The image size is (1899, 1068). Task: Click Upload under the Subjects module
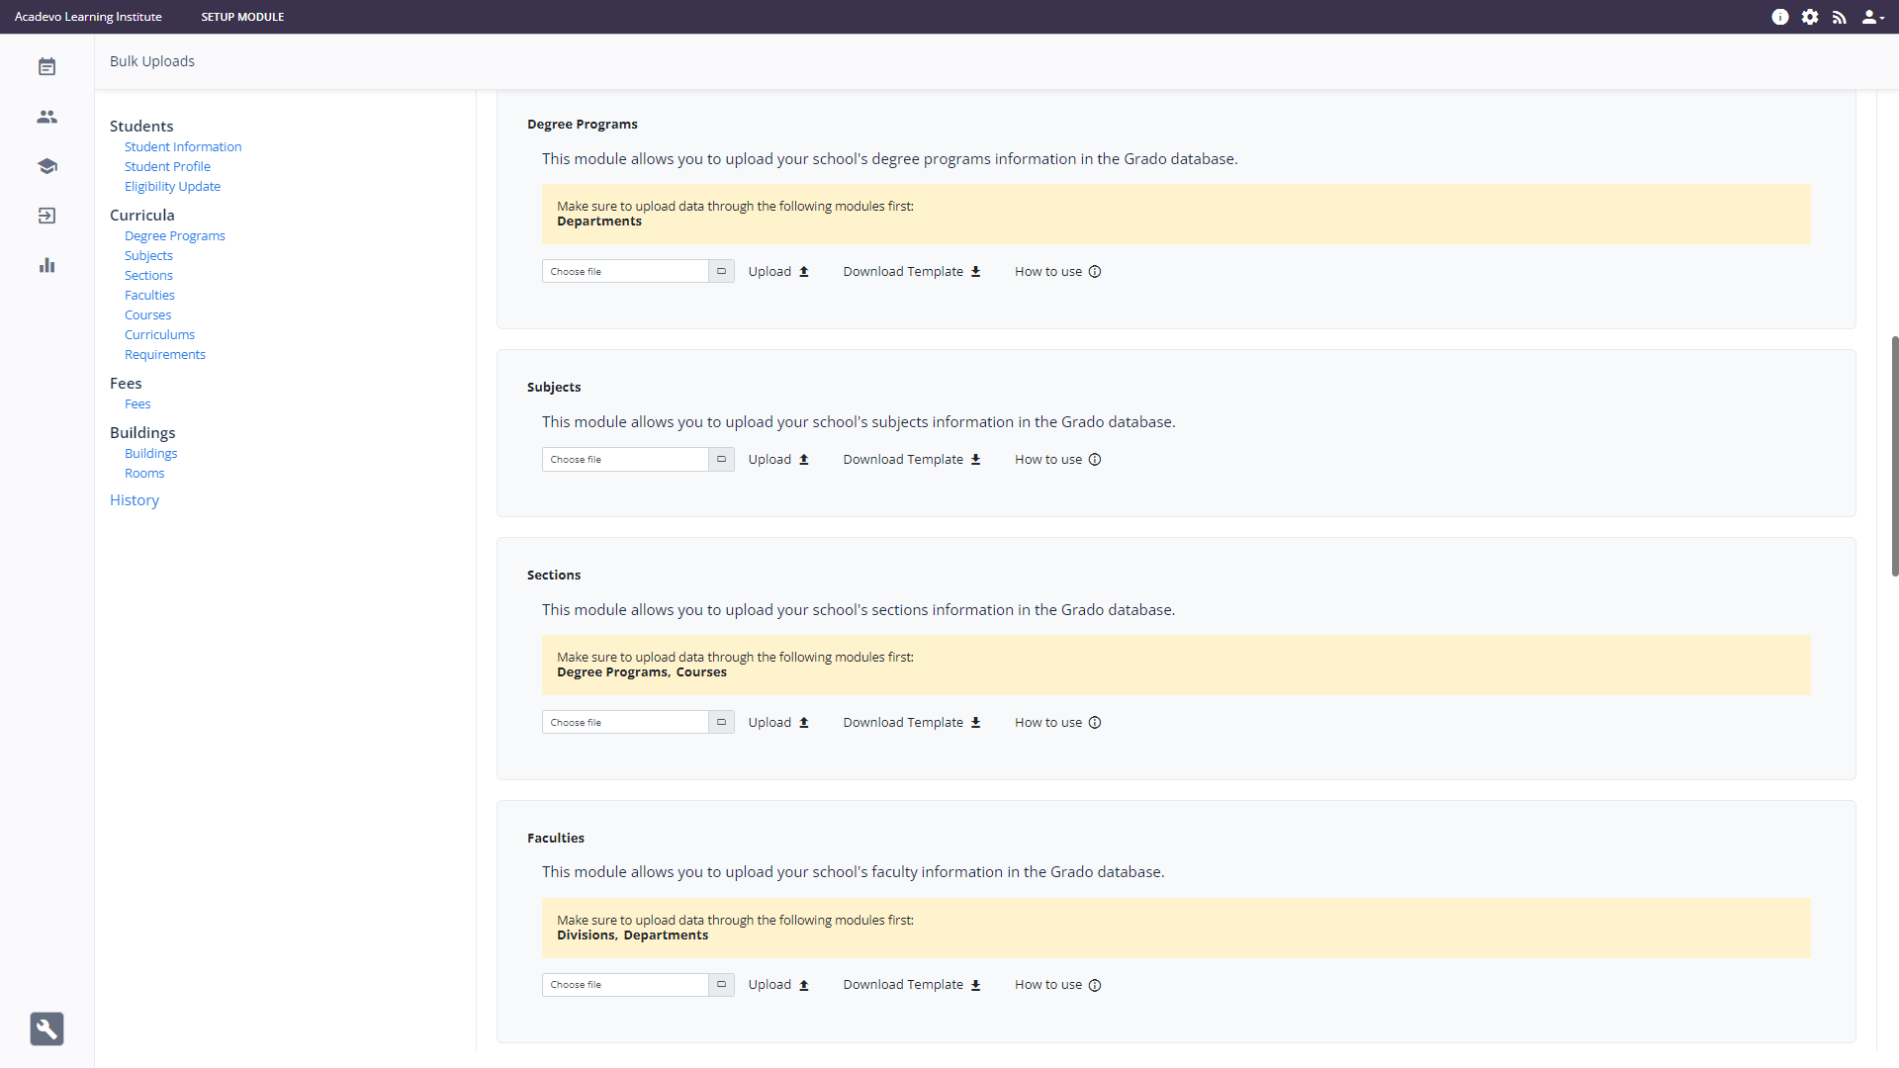778,459
